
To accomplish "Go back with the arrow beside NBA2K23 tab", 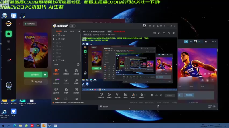I will click(20, 24).
